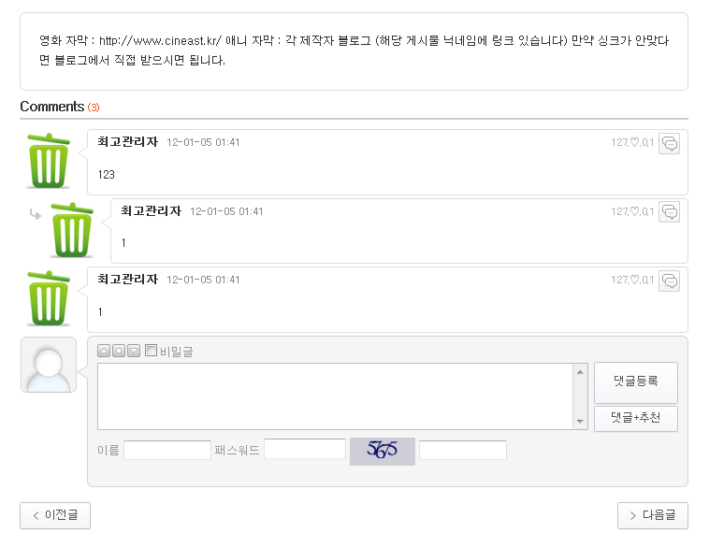Click the third comment's trash can avatar
This screenshot has width=709, height=547.
tap(49, 298)
